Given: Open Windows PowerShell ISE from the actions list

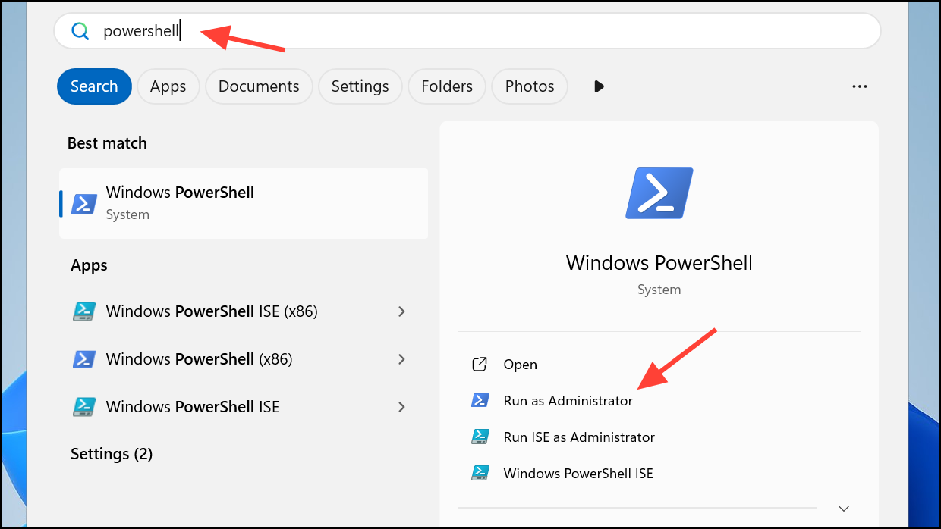Looking at the screenshot, I should pyautogui.click(x=578, y=474).
